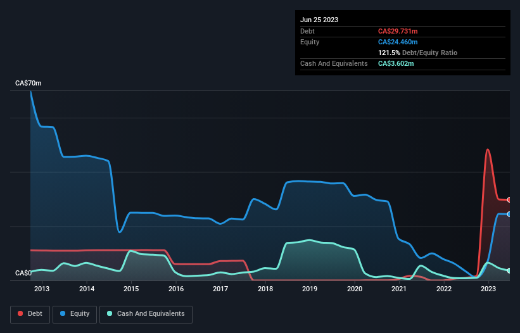Toggle Cash And Equivalents legend button
Image resolution: width=520 pixels, height=333 pixels.
pos(146,314)
